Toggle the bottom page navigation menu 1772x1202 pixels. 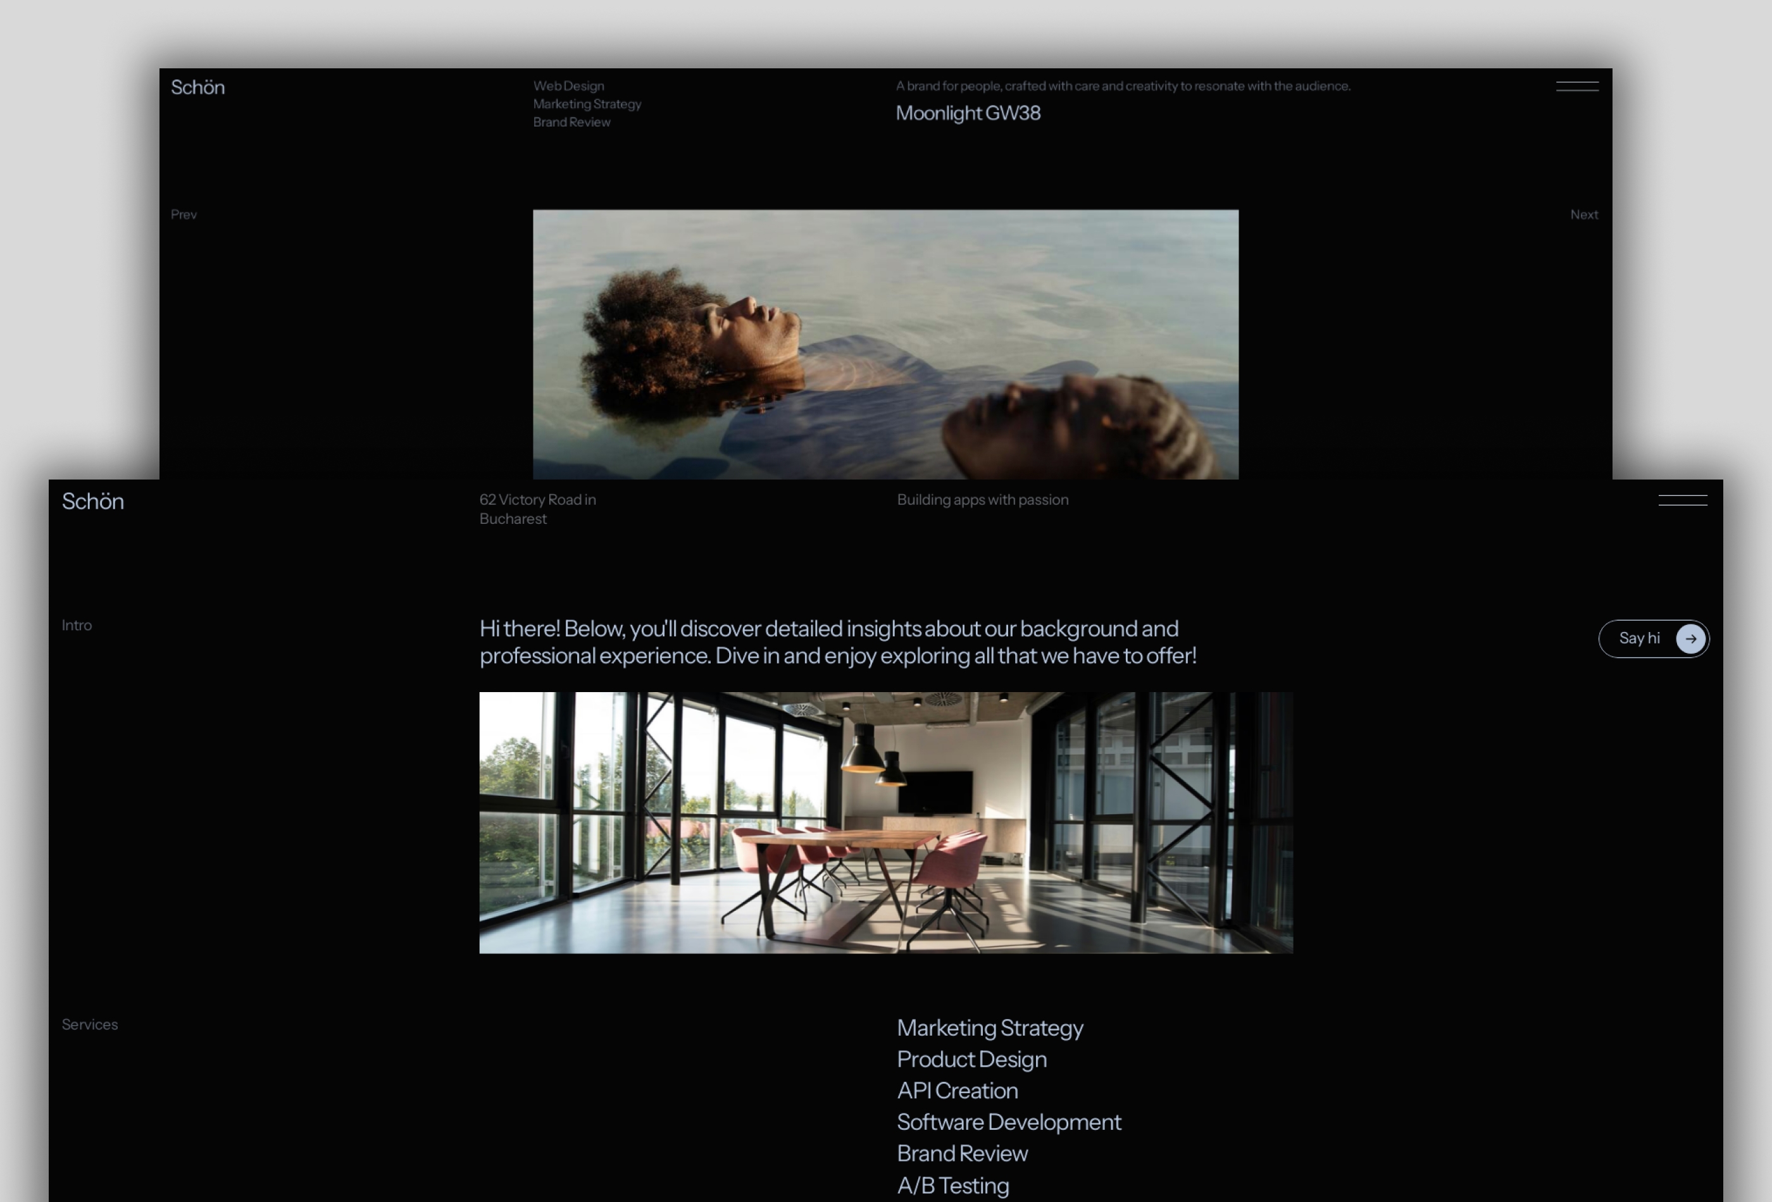[1681, 498]
